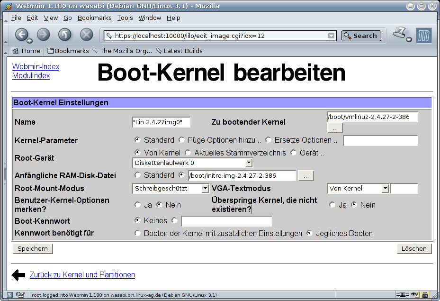Open the Schreibgeschützt root mount dropdown

(206, 188)
